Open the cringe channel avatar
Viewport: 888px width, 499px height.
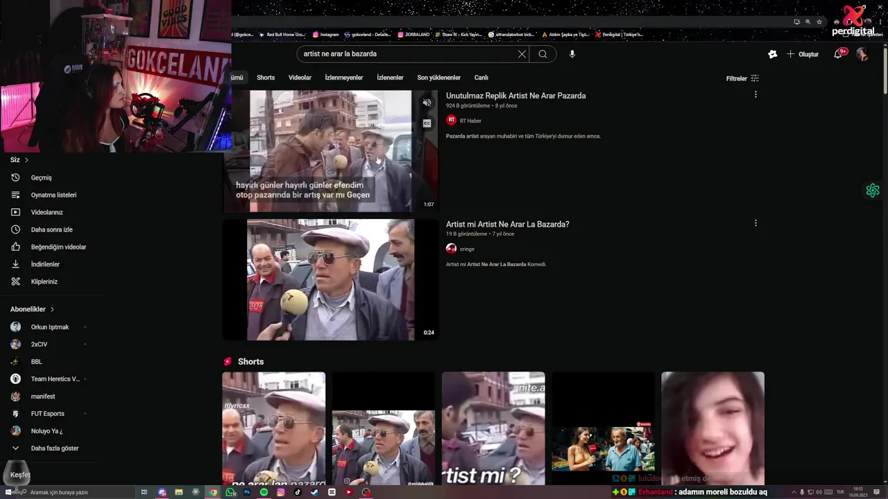[451, 248]
